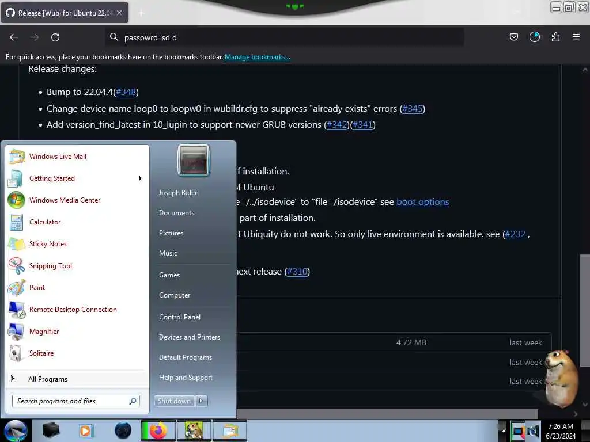The height and width of the screenshot is (442, 590).
Task: Reload the current page
Action: [x=55, y=37]
